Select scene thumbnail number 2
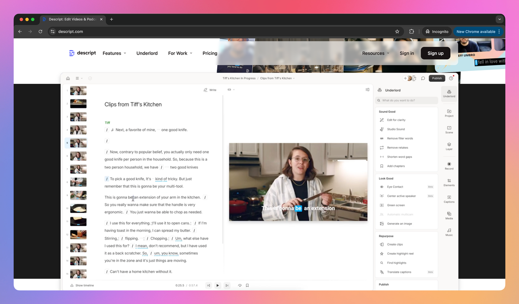The width and height of the screenshot is (519, 304). [x=78, y=104]
